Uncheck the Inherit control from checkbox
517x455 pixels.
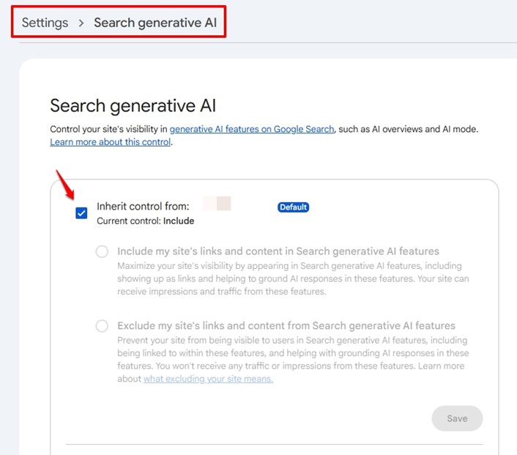tap(81, 213)
